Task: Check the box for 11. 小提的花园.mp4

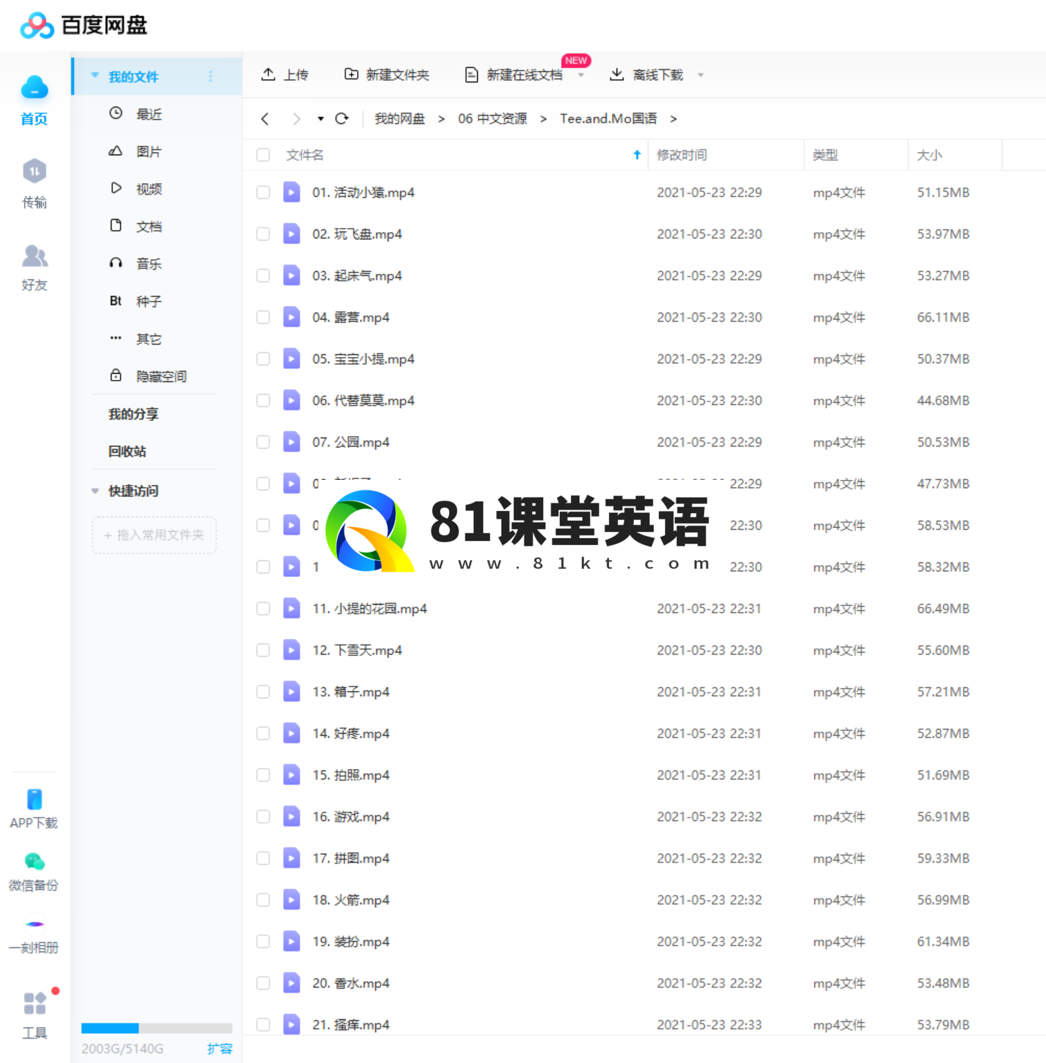Action: tap(263, 608)
